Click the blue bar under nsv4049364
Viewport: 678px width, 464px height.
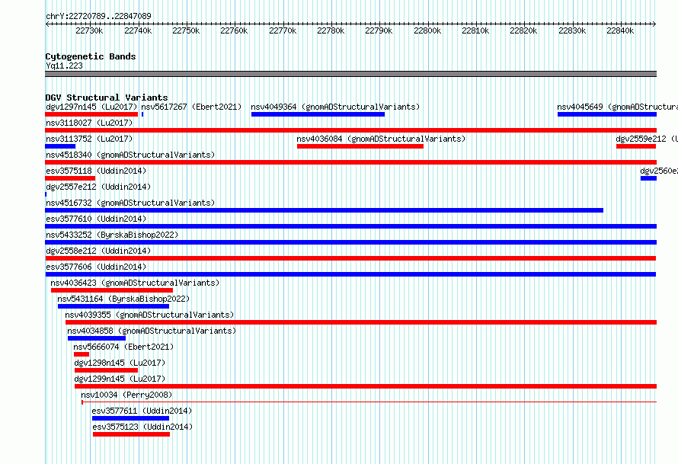[x=318, y=114]
